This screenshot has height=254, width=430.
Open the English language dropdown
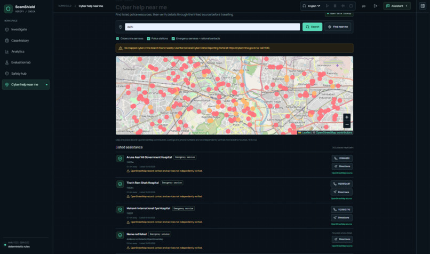pos(314,6)
